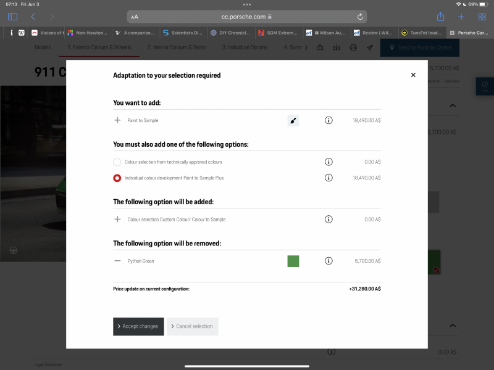Switch to the Scientists Di... browser tab

tap(183, 33)
